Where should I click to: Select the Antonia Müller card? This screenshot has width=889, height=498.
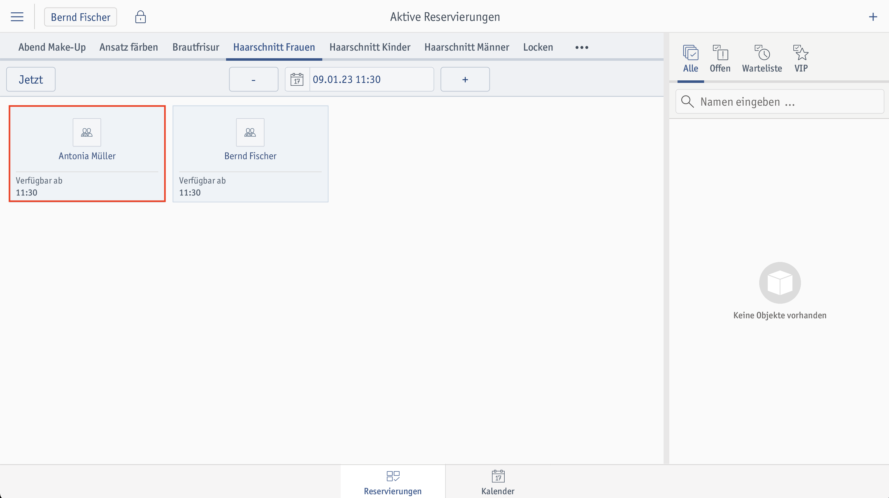87,153
